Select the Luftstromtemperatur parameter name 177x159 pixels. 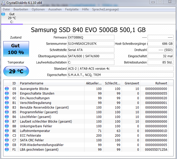click(35, 131)
